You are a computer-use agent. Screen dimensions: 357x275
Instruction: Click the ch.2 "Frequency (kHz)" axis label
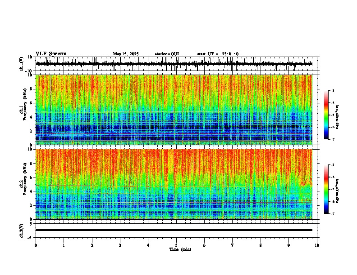(x=25, y=178)
